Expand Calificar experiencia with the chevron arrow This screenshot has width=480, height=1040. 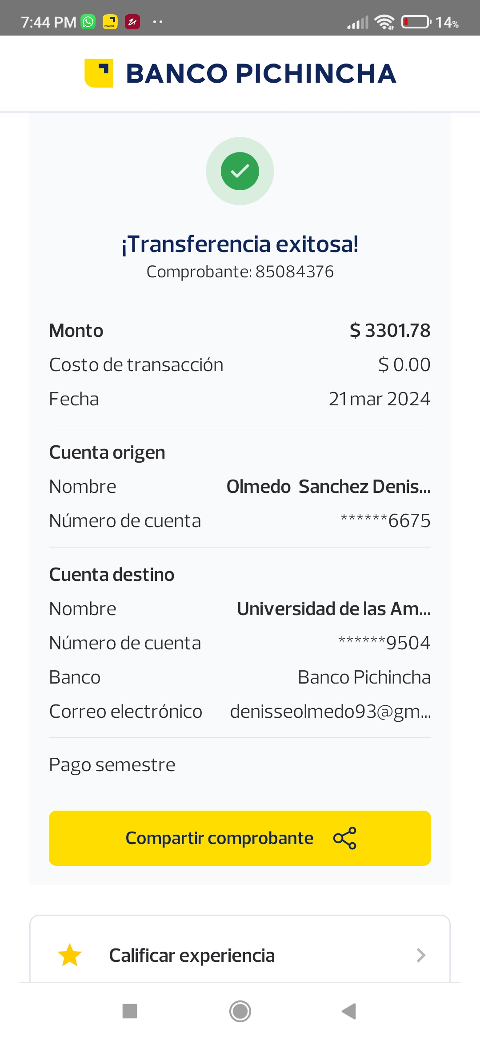coord(421,955)
